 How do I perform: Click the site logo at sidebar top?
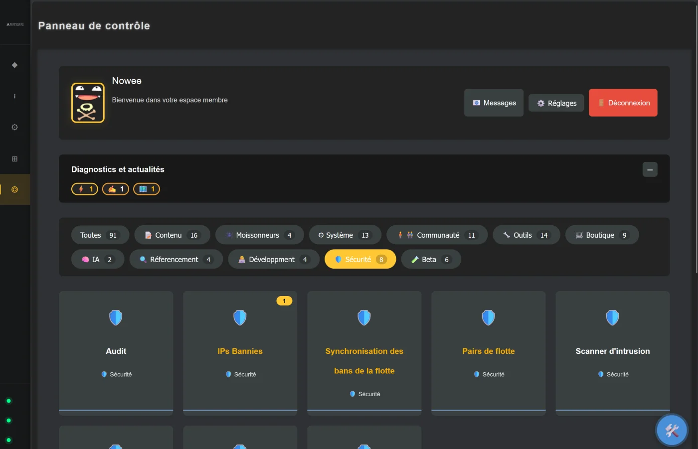tap(15, 24)
